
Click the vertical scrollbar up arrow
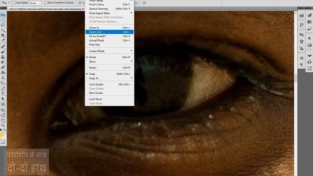pos(295,13)
